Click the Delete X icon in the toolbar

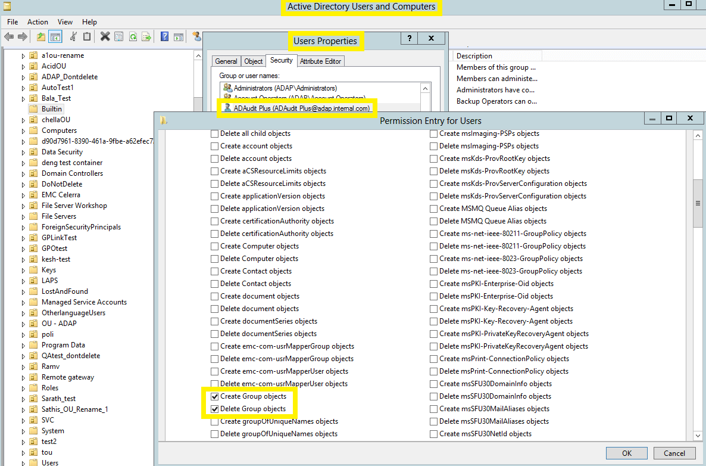(x=105, y=37)
